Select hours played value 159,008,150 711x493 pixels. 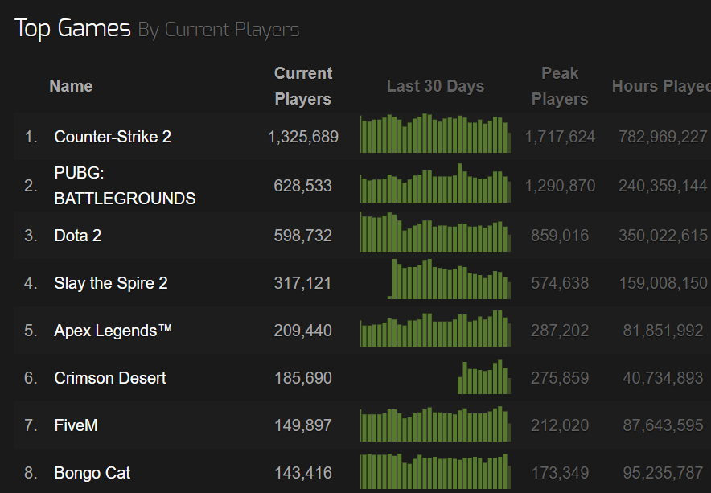point(663,283)
